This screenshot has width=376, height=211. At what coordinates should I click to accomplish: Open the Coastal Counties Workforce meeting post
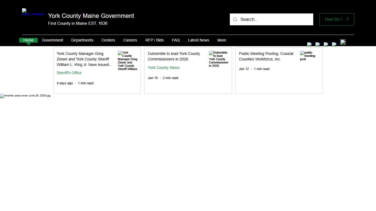click(266, 56)
